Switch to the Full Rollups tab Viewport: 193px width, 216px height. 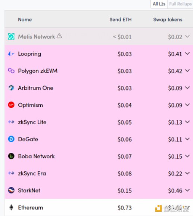click(x=180, y=4)
